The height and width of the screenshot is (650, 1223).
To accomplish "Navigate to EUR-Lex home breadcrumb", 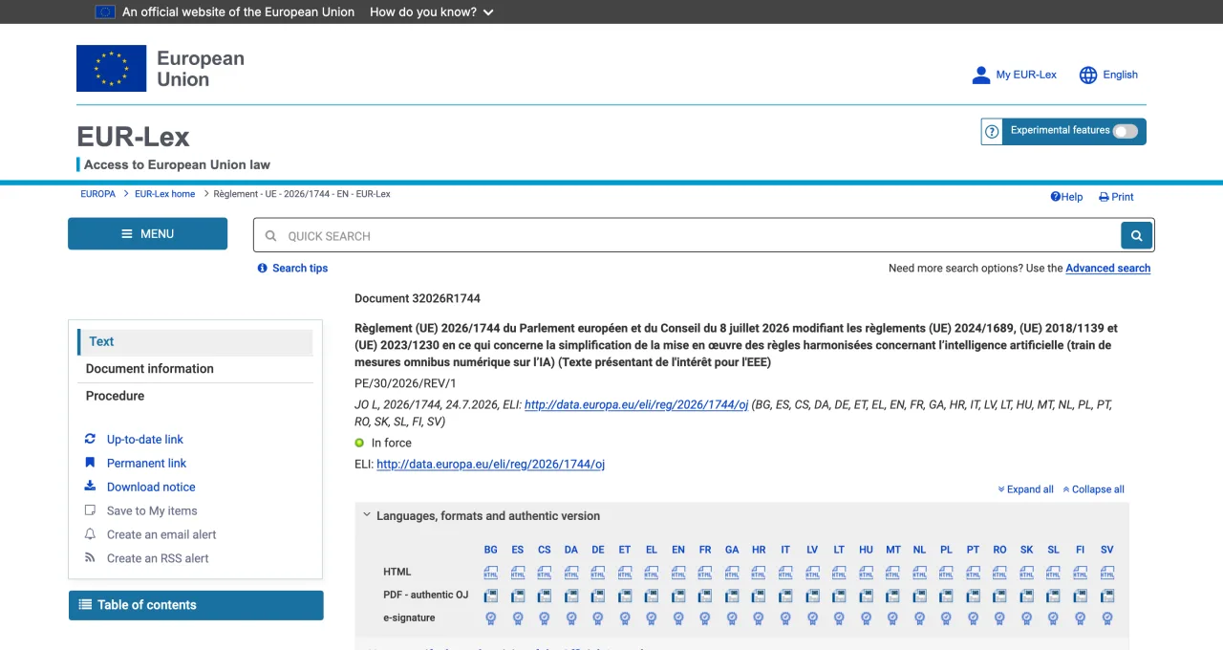I will coord(164,194).
